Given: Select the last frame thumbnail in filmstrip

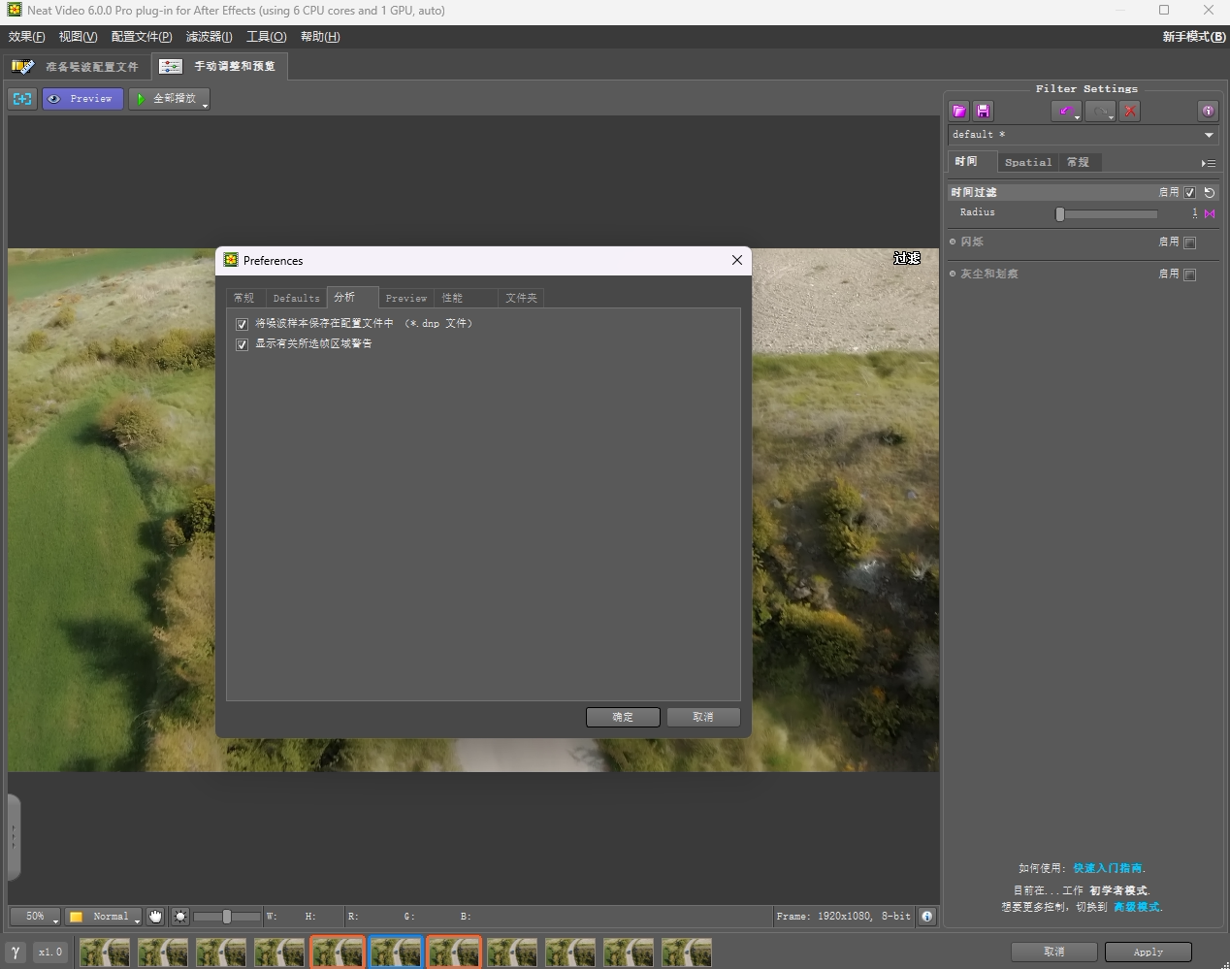Looking at the screenshot, I should click(687, 953).
